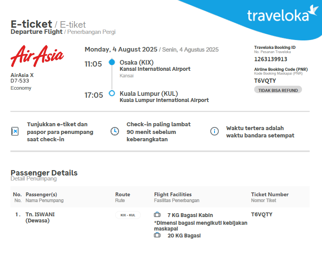Click the Monday, 4 August 2025 date
The image size is (322, 259).
121,49
